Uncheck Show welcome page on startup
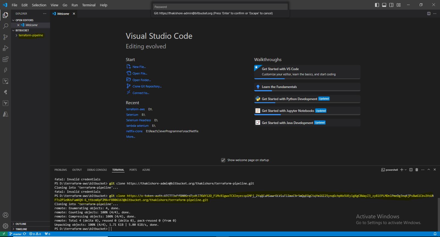 [x=223, y=160]
